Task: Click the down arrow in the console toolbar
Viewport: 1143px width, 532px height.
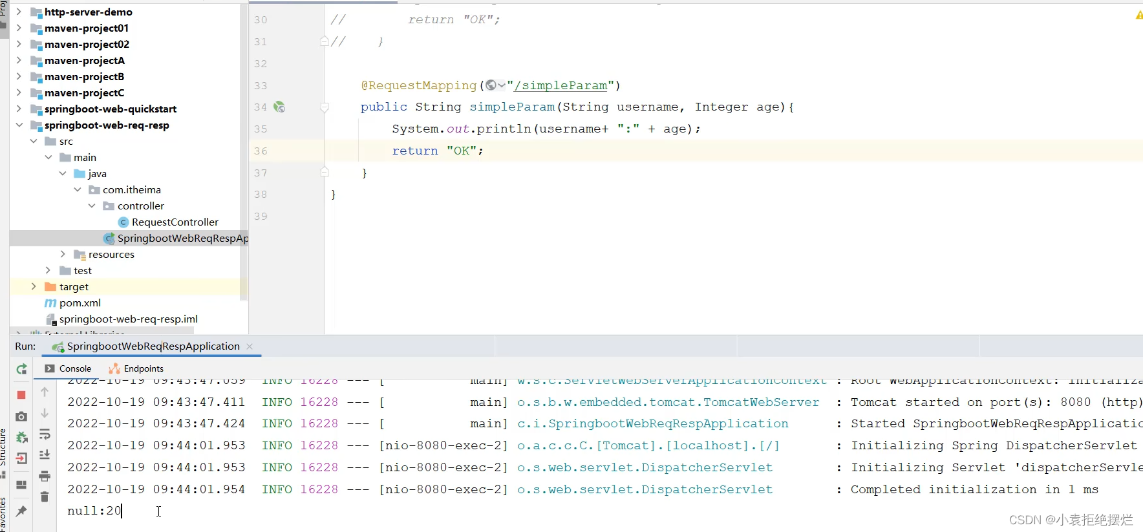Action: (45, 413)
